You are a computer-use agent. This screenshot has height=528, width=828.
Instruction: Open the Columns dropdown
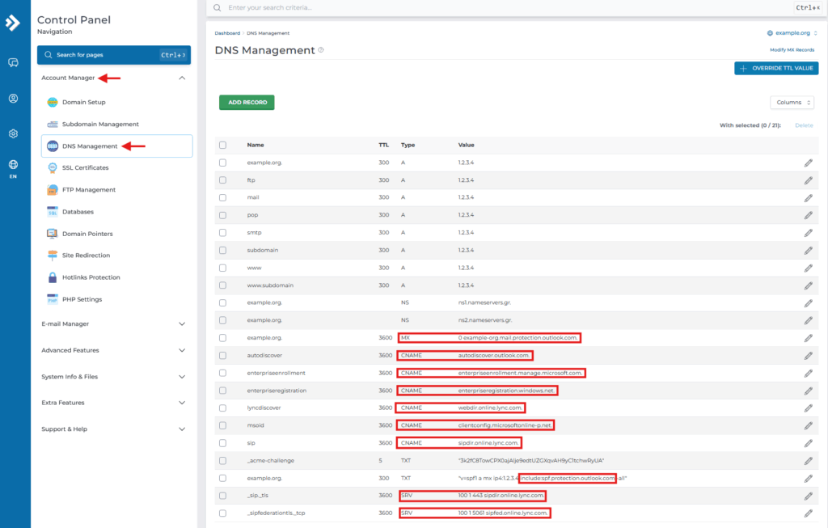coord(791,102)
